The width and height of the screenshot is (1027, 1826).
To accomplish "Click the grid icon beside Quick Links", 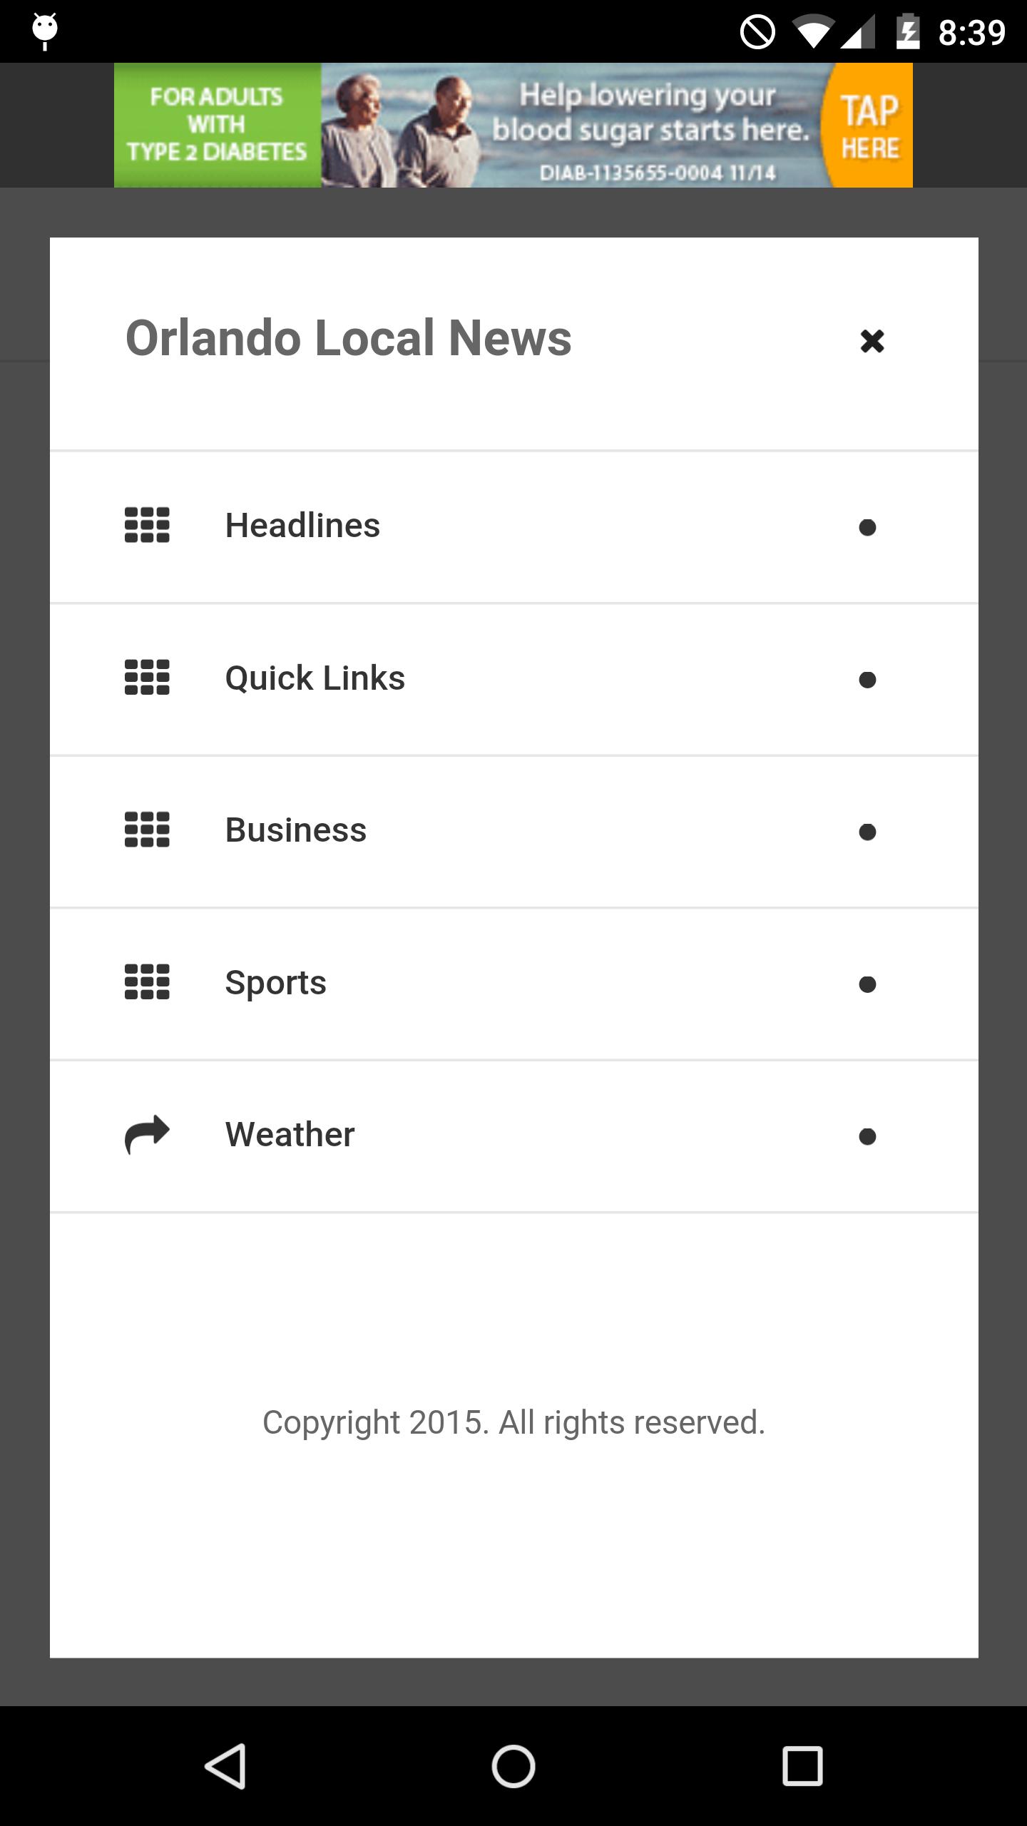I will [147, 678].
